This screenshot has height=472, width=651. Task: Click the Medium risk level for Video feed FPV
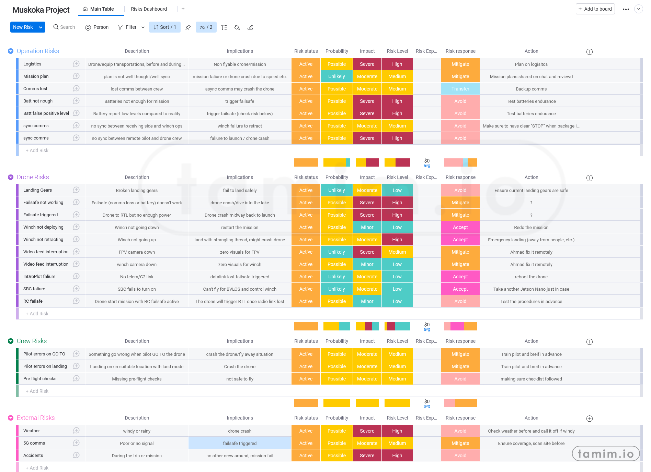coord(397,252)
